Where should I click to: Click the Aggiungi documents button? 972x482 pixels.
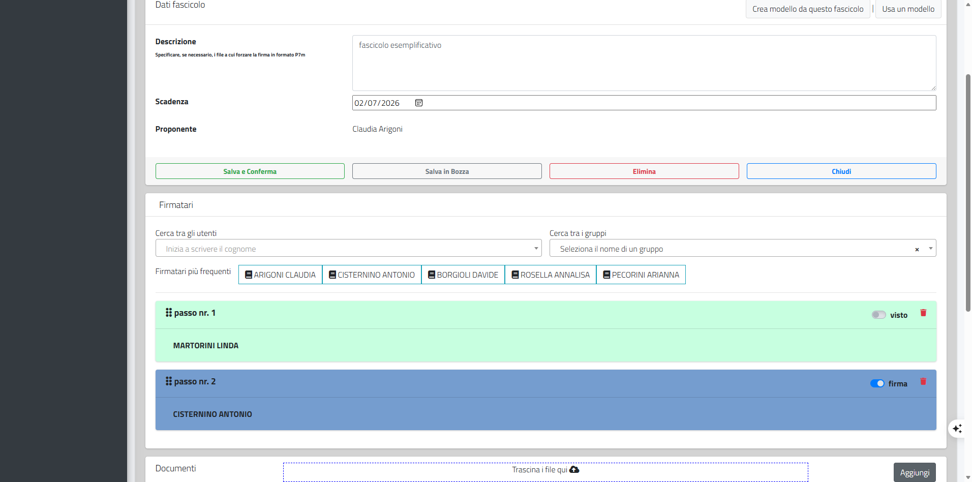915,472
